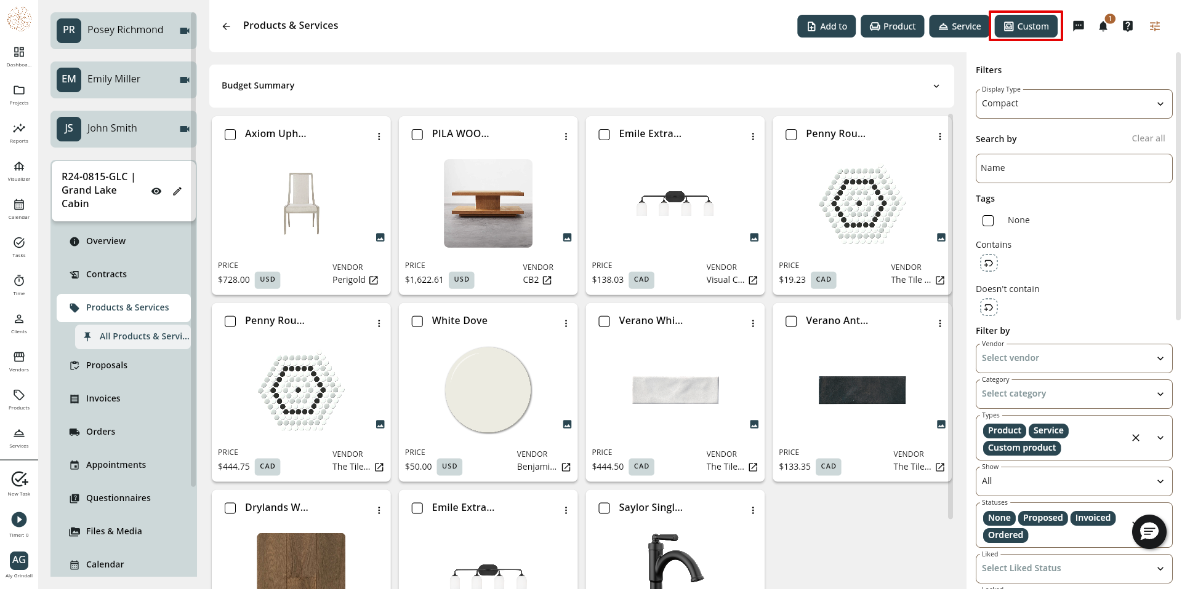The height and width of the screenshot is (589, 1182).
Task: Open the Dashboard icon in left rail
Action: tap(19, 52)
